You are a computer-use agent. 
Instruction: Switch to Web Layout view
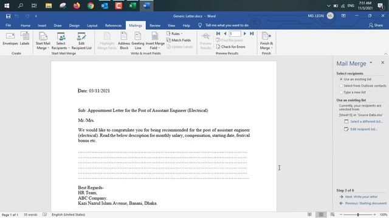click(x=332, y=214)
